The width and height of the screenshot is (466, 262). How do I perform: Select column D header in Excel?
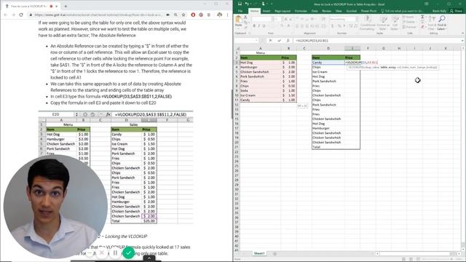pyautogui.click(x=328, y=48)
